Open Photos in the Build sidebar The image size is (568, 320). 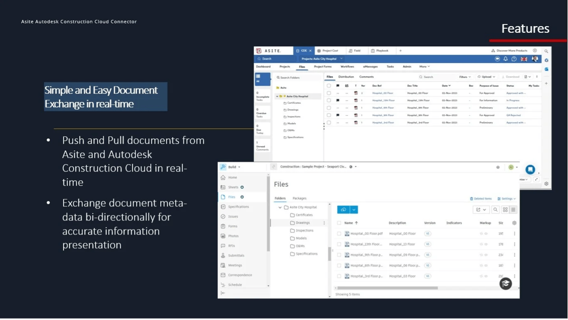pos(233,236)
